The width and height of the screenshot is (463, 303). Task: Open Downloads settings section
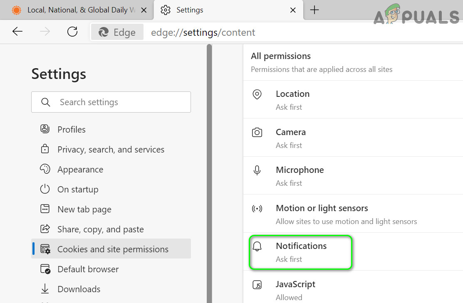tap(79, 289)
